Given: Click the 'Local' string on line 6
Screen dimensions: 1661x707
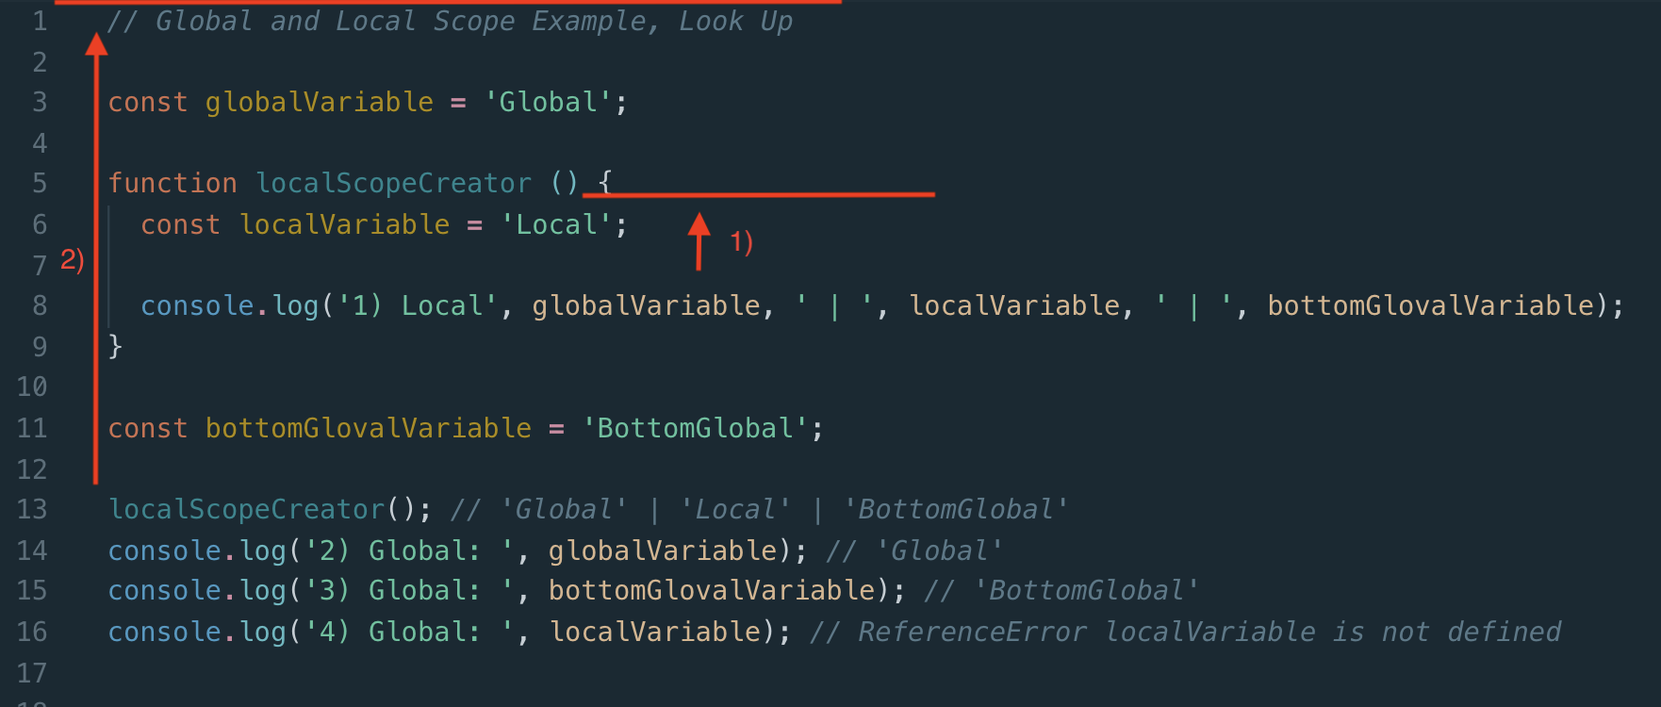Looking at the screenshot, I should pyautogui.click(x=556, y=224).
